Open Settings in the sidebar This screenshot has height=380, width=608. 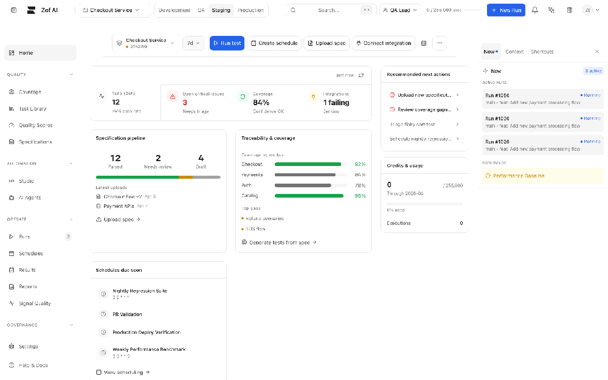pyautogui.click(x=40, y=347)
